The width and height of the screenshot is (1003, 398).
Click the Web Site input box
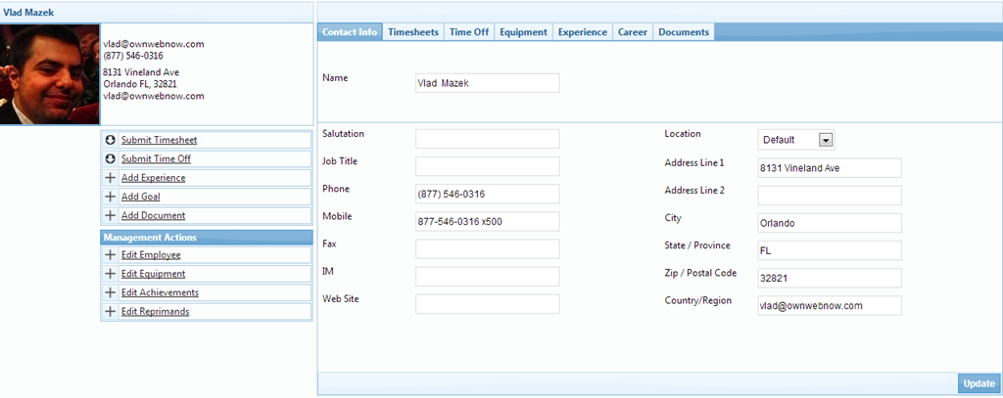coord(487,304)
